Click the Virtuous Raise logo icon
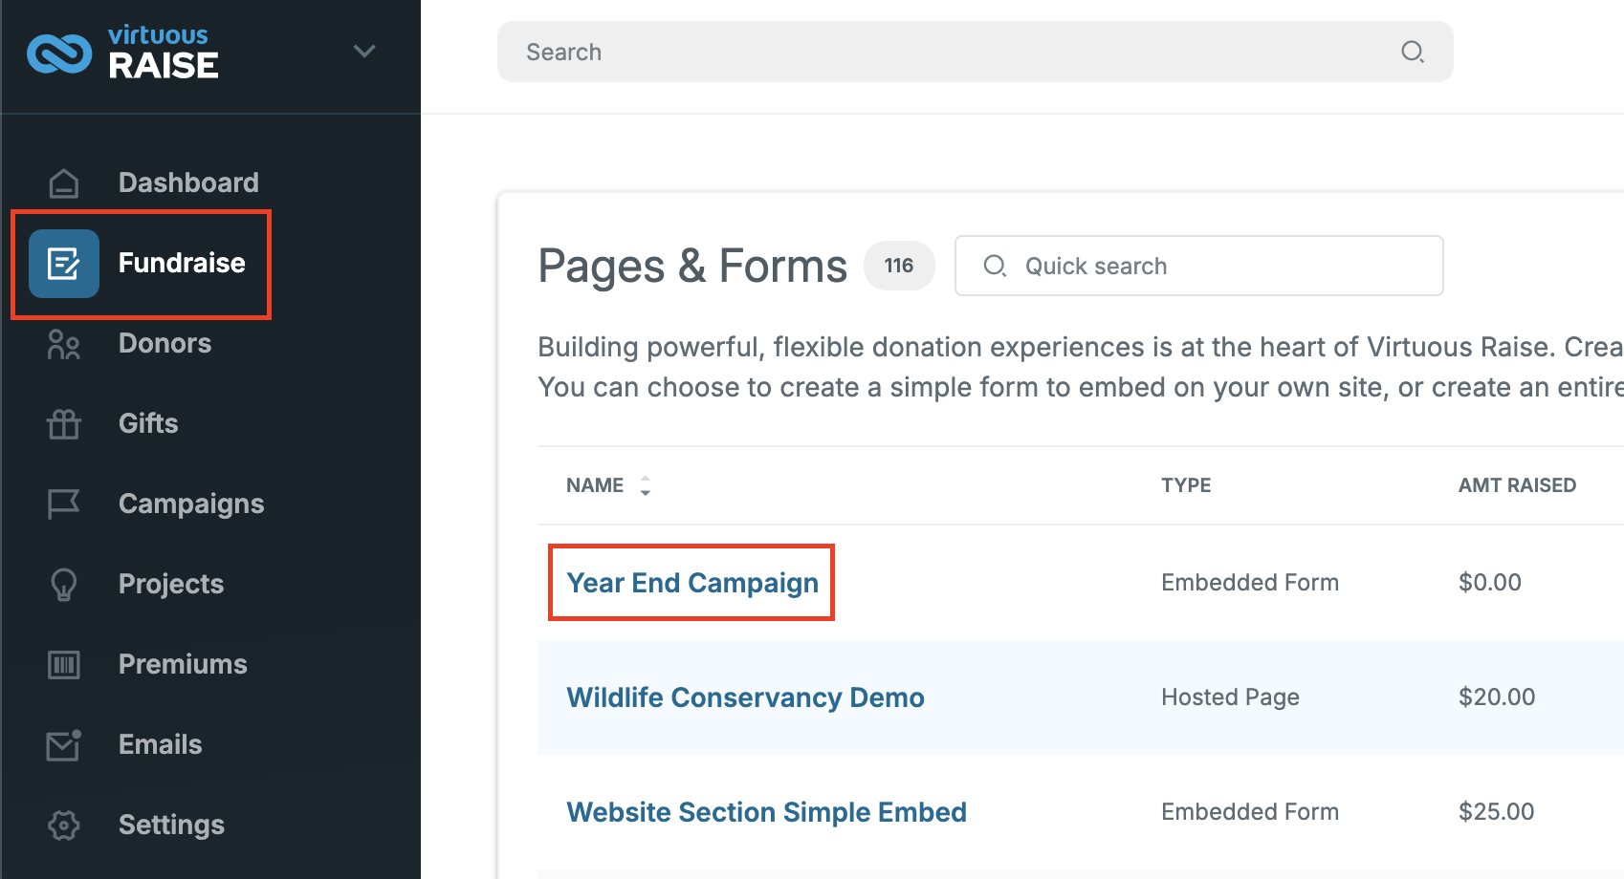This screenshot has height=879, width=1624. (x=59, y=54)
